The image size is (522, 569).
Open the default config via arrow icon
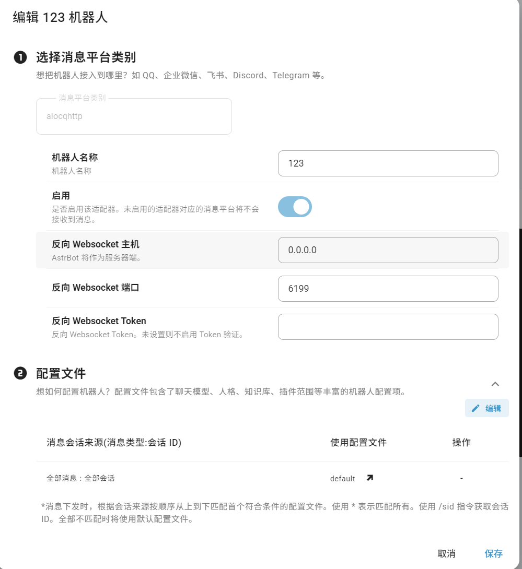pos(370,478)
